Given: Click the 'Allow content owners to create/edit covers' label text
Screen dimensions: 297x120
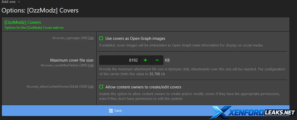Looking at the screenshot, I should point(143,87).
